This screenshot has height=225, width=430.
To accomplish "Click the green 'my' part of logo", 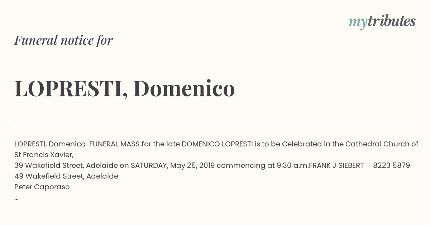I will 358,23.
